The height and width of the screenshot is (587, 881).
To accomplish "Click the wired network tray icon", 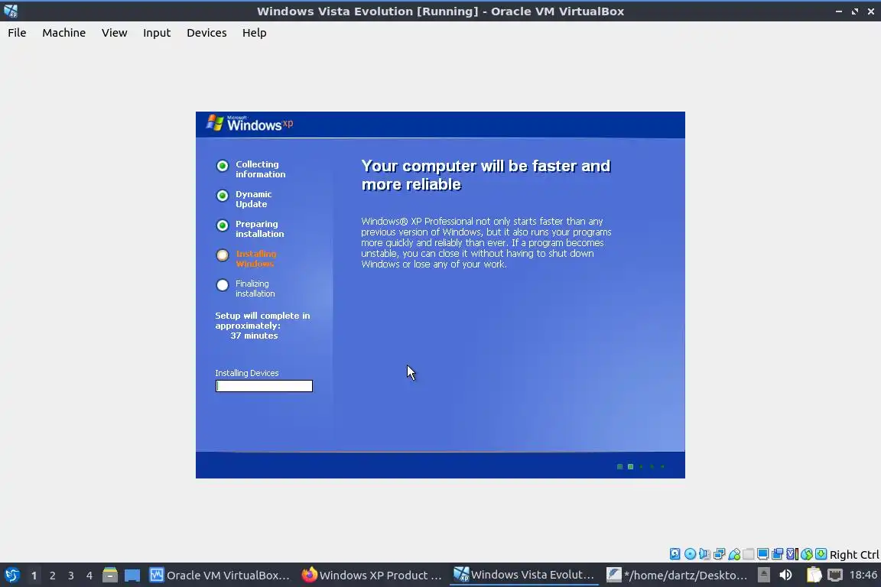I will [835, 575].
